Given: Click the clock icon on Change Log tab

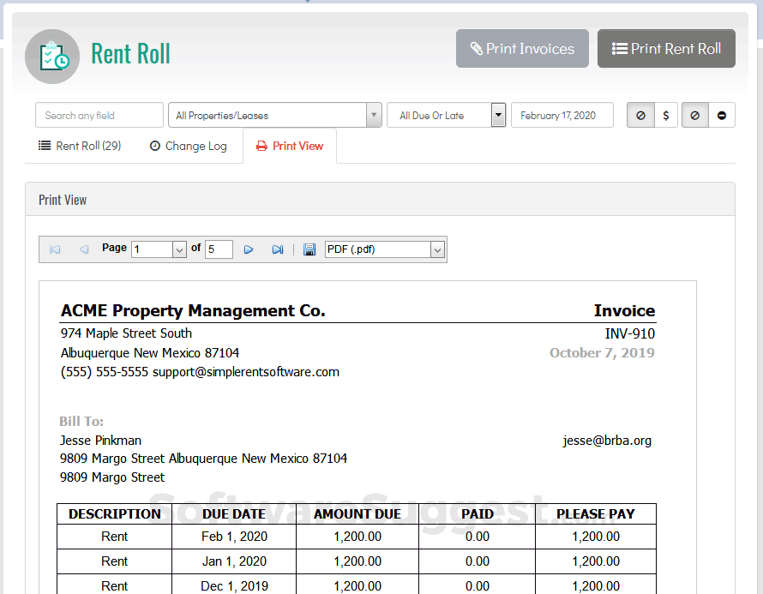Looking at the screenshot, I should (x=154, y=146).
